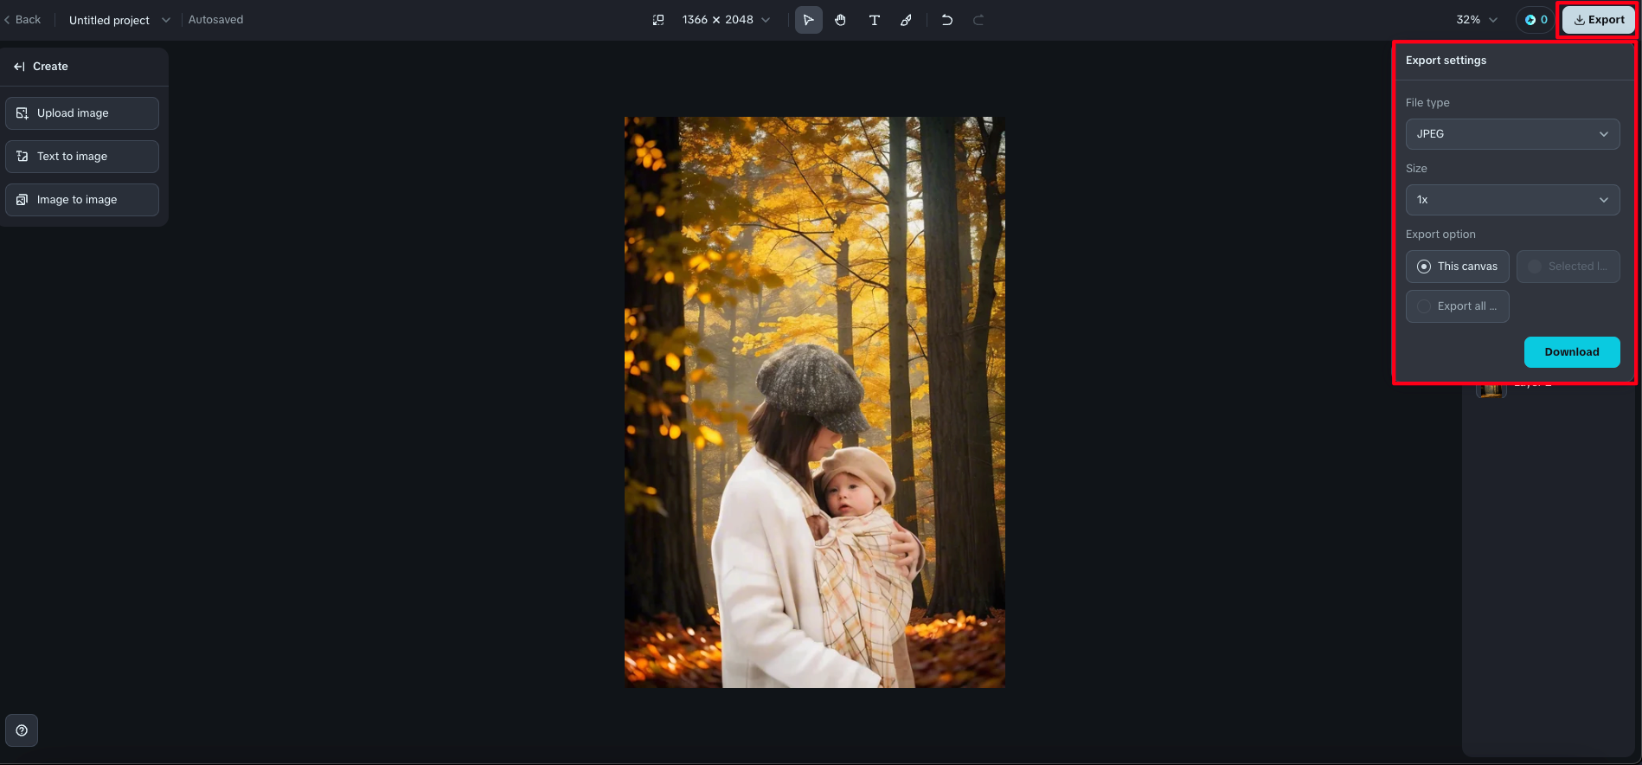
Task: Click the Export button
Action: tap(1598, 20)
